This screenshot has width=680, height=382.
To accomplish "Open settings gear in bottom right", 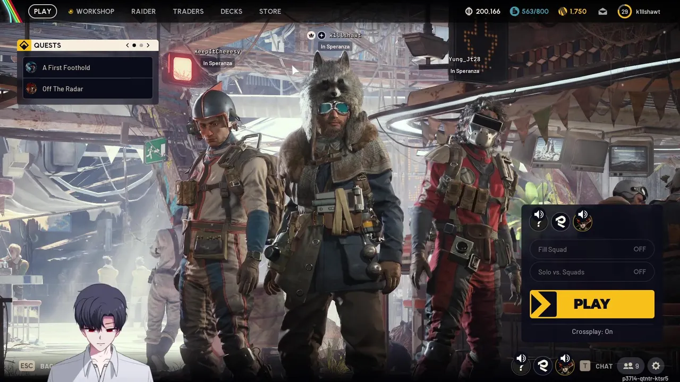I will point(656,366).
